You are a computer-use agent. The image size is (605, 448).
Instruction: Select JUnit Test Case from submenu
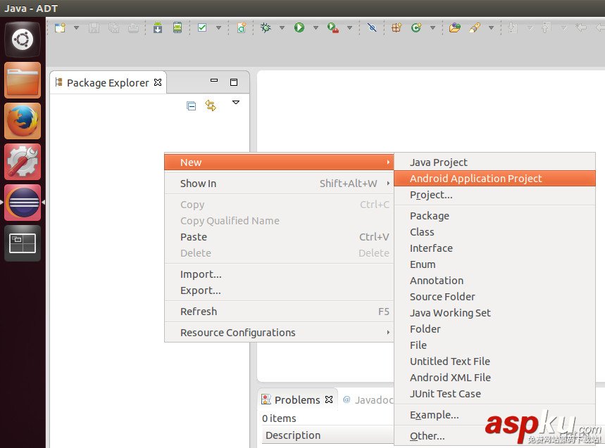click(494, 394)
